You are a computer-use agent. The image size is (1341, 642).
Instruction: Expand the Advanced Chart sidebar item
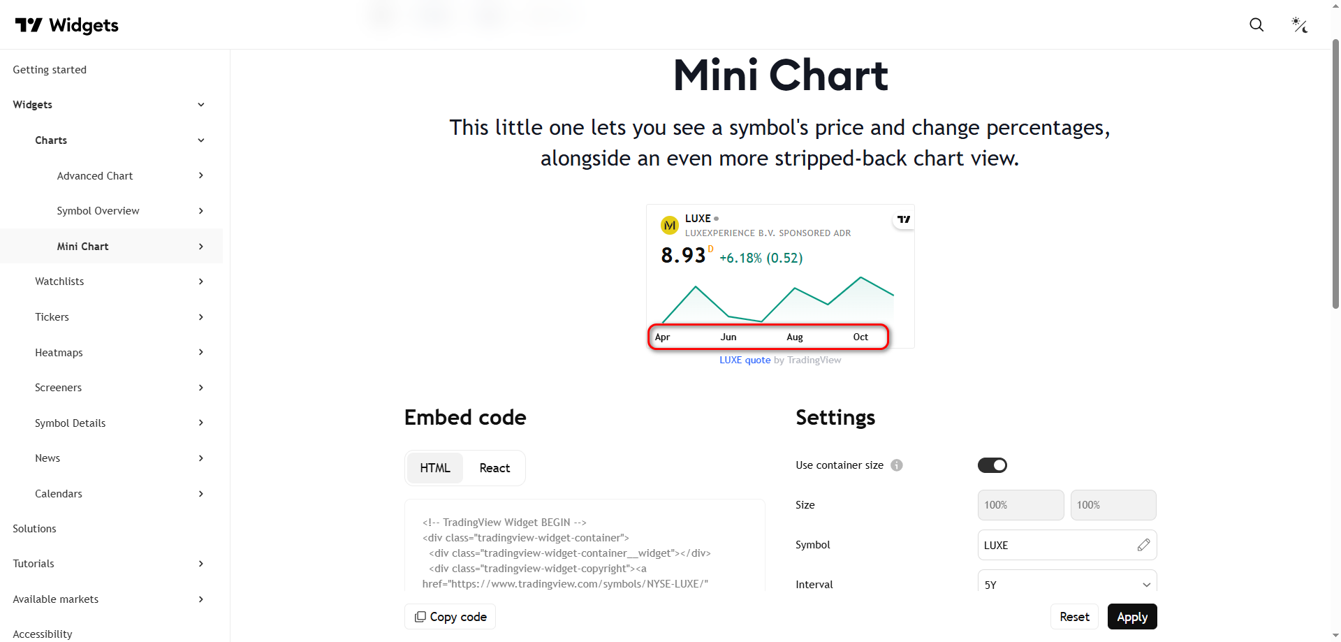201,175
